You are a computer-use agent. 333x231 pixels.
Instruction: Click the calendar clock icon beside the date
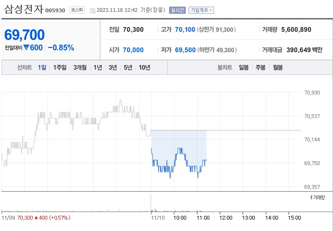[x=93, y=10]
